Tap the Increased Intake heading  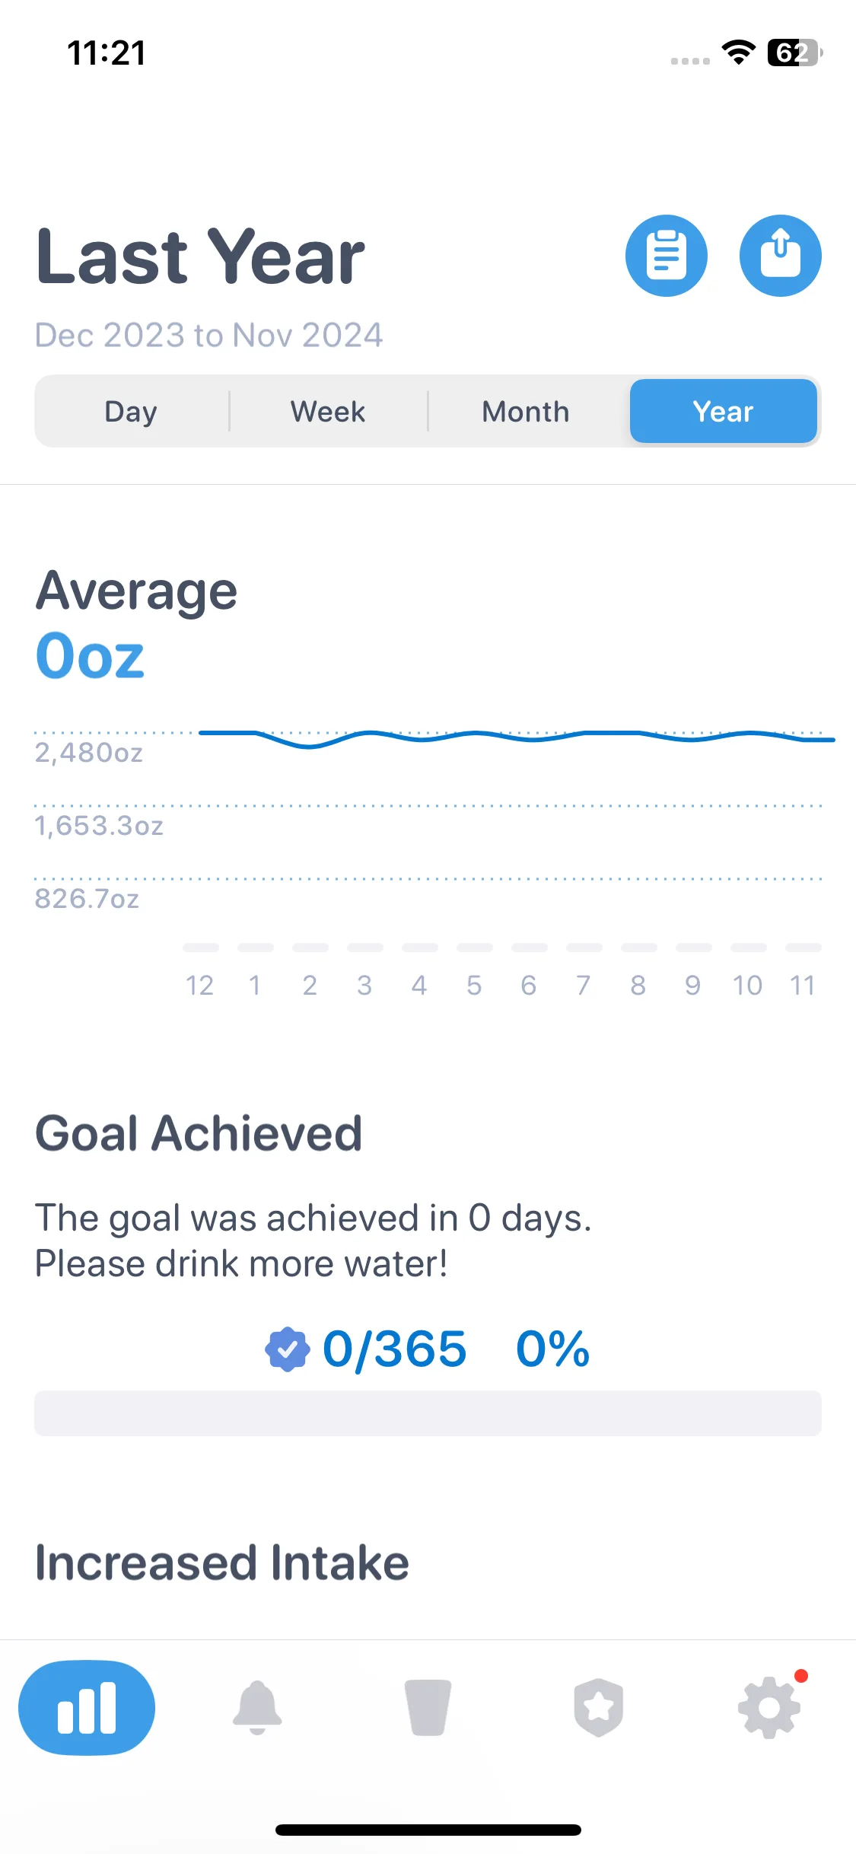[222, 1563]
